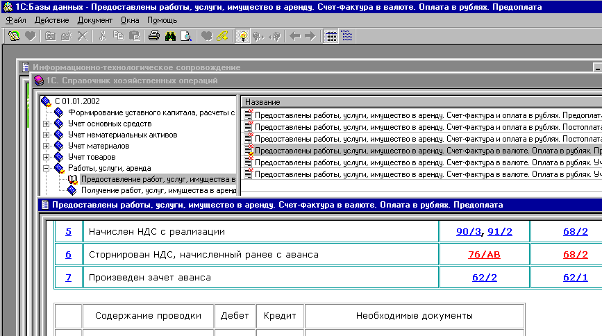Print the document with printer icon

click(x=154, y=36)
